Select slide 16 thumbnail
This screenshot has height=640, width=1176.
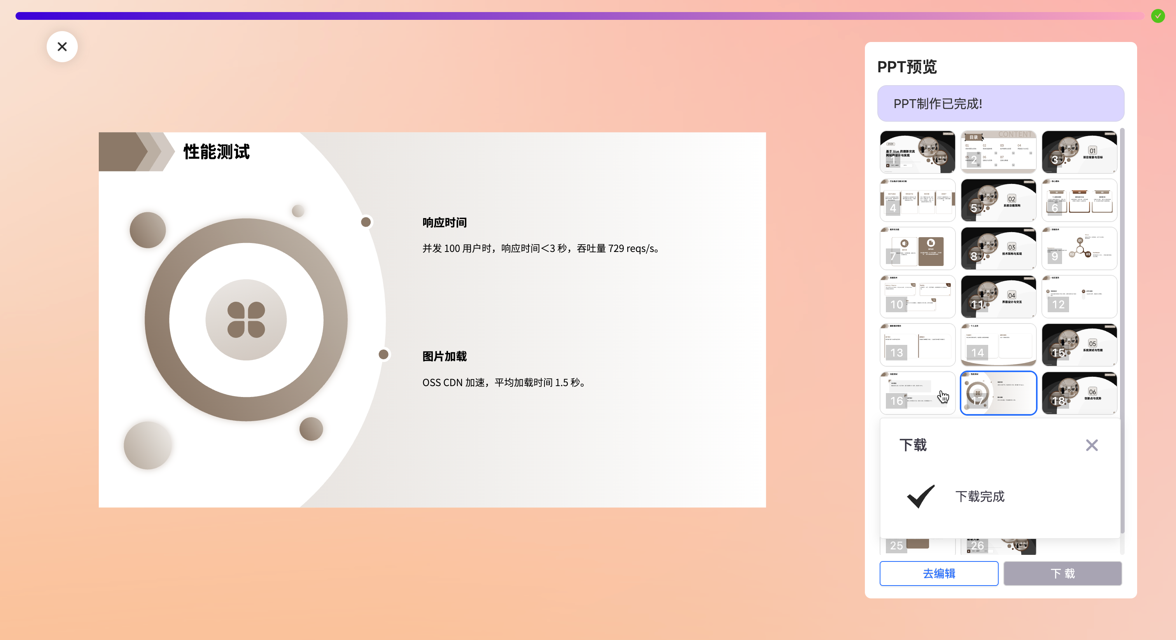coord(917,393)
